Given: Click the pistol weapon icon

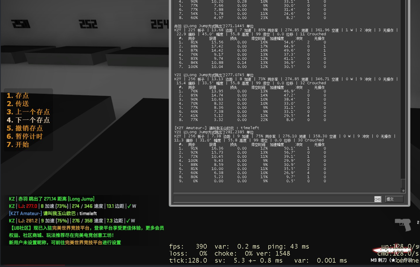Looking at the screenshot, I should (403, 225).
